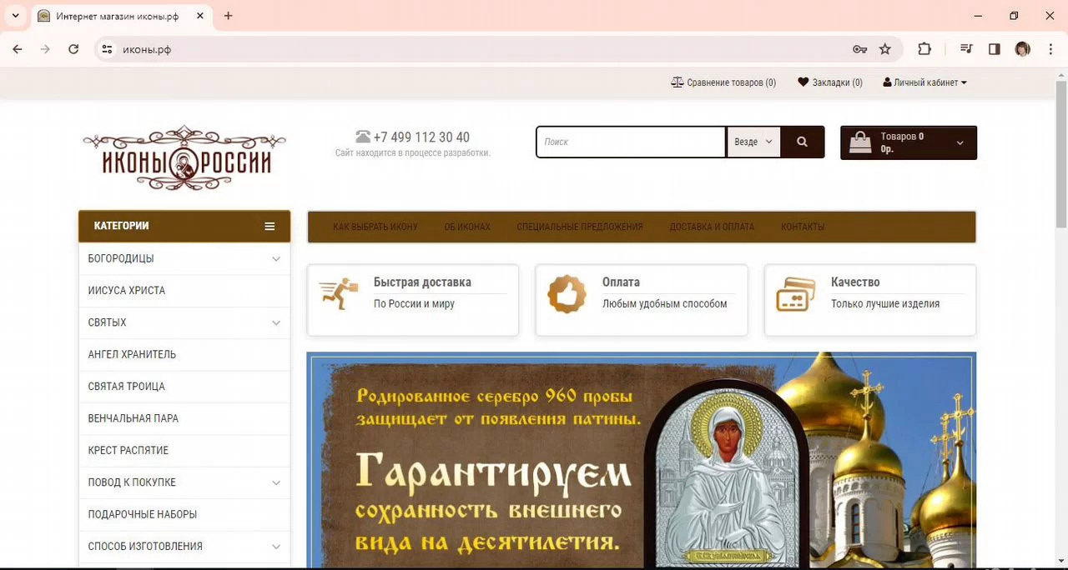The width and height of the screenshot is (1068, 570).
Task: Open the Везде search scope dropdown
Action: coord(753,142)
